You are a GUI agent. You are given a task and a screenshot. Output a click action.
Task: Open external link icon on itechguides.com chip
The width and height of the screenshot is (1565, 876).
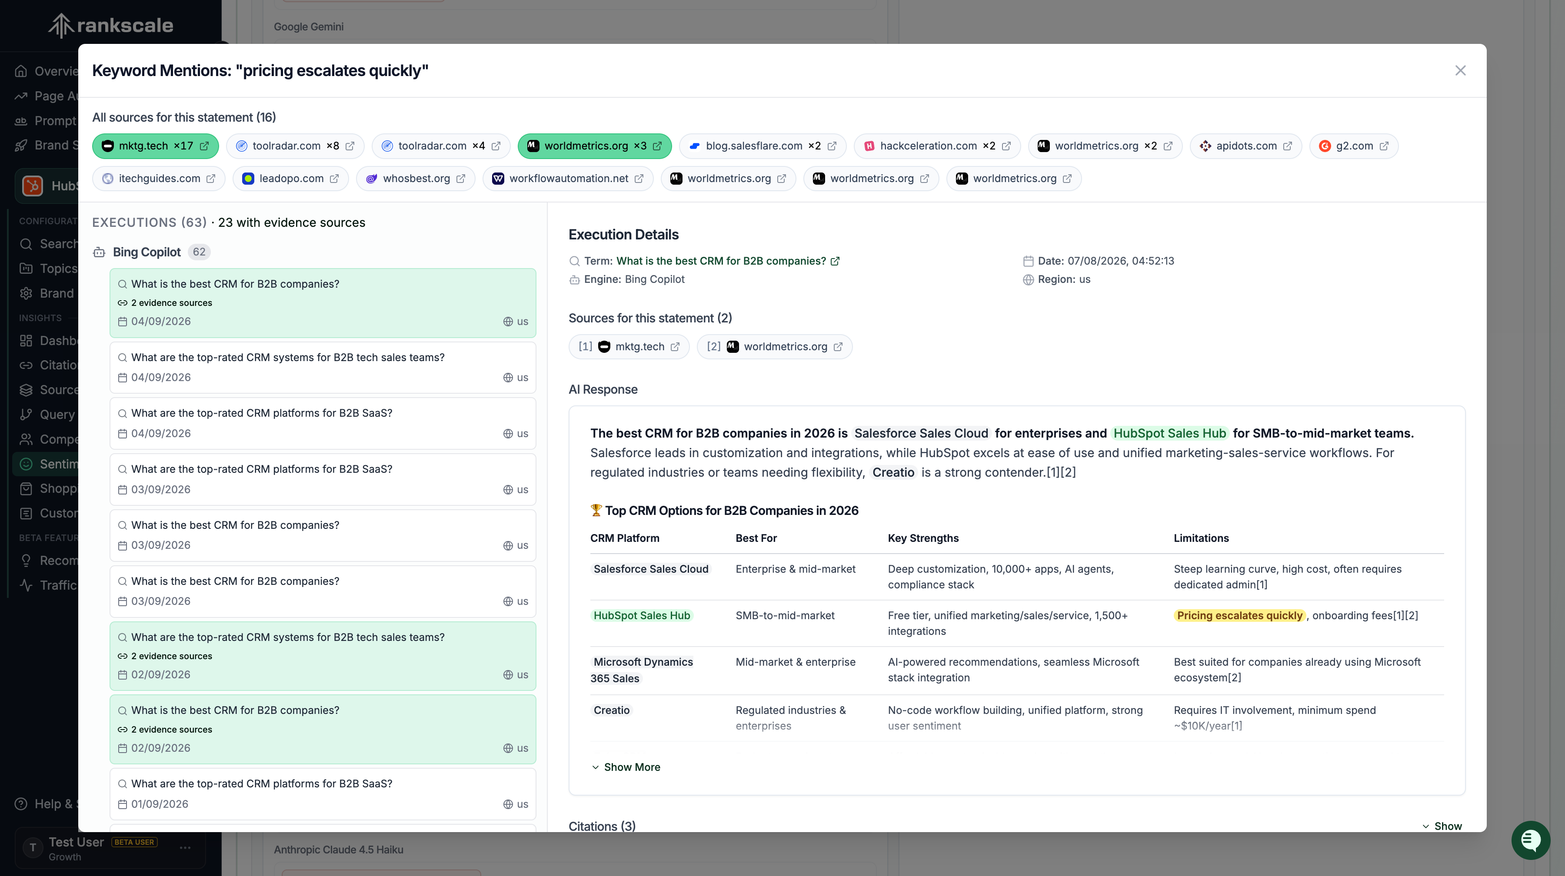tap(211, 179)
